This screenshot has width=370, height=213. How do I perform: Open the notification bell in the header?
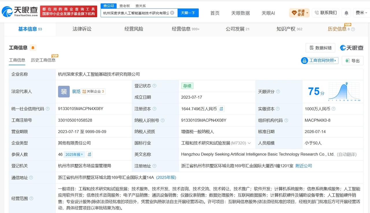click(x=346, y=13)
